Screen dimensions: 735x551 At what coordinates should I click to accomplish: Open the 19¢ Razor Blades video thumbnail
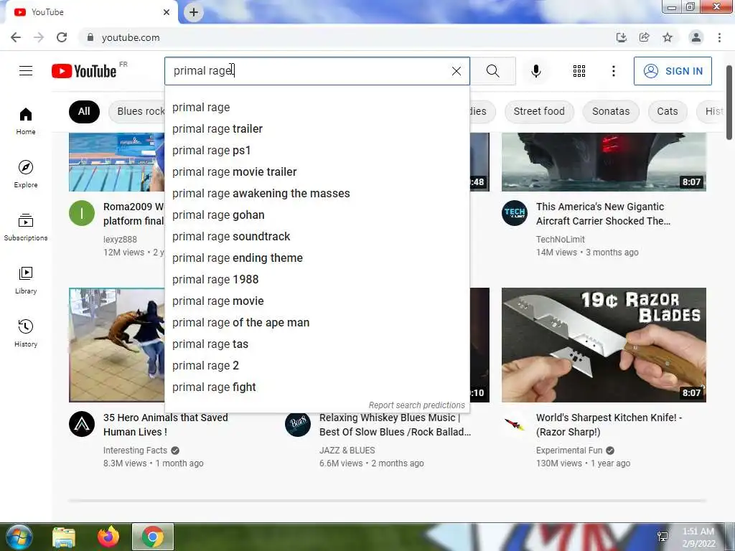(604, 345)
